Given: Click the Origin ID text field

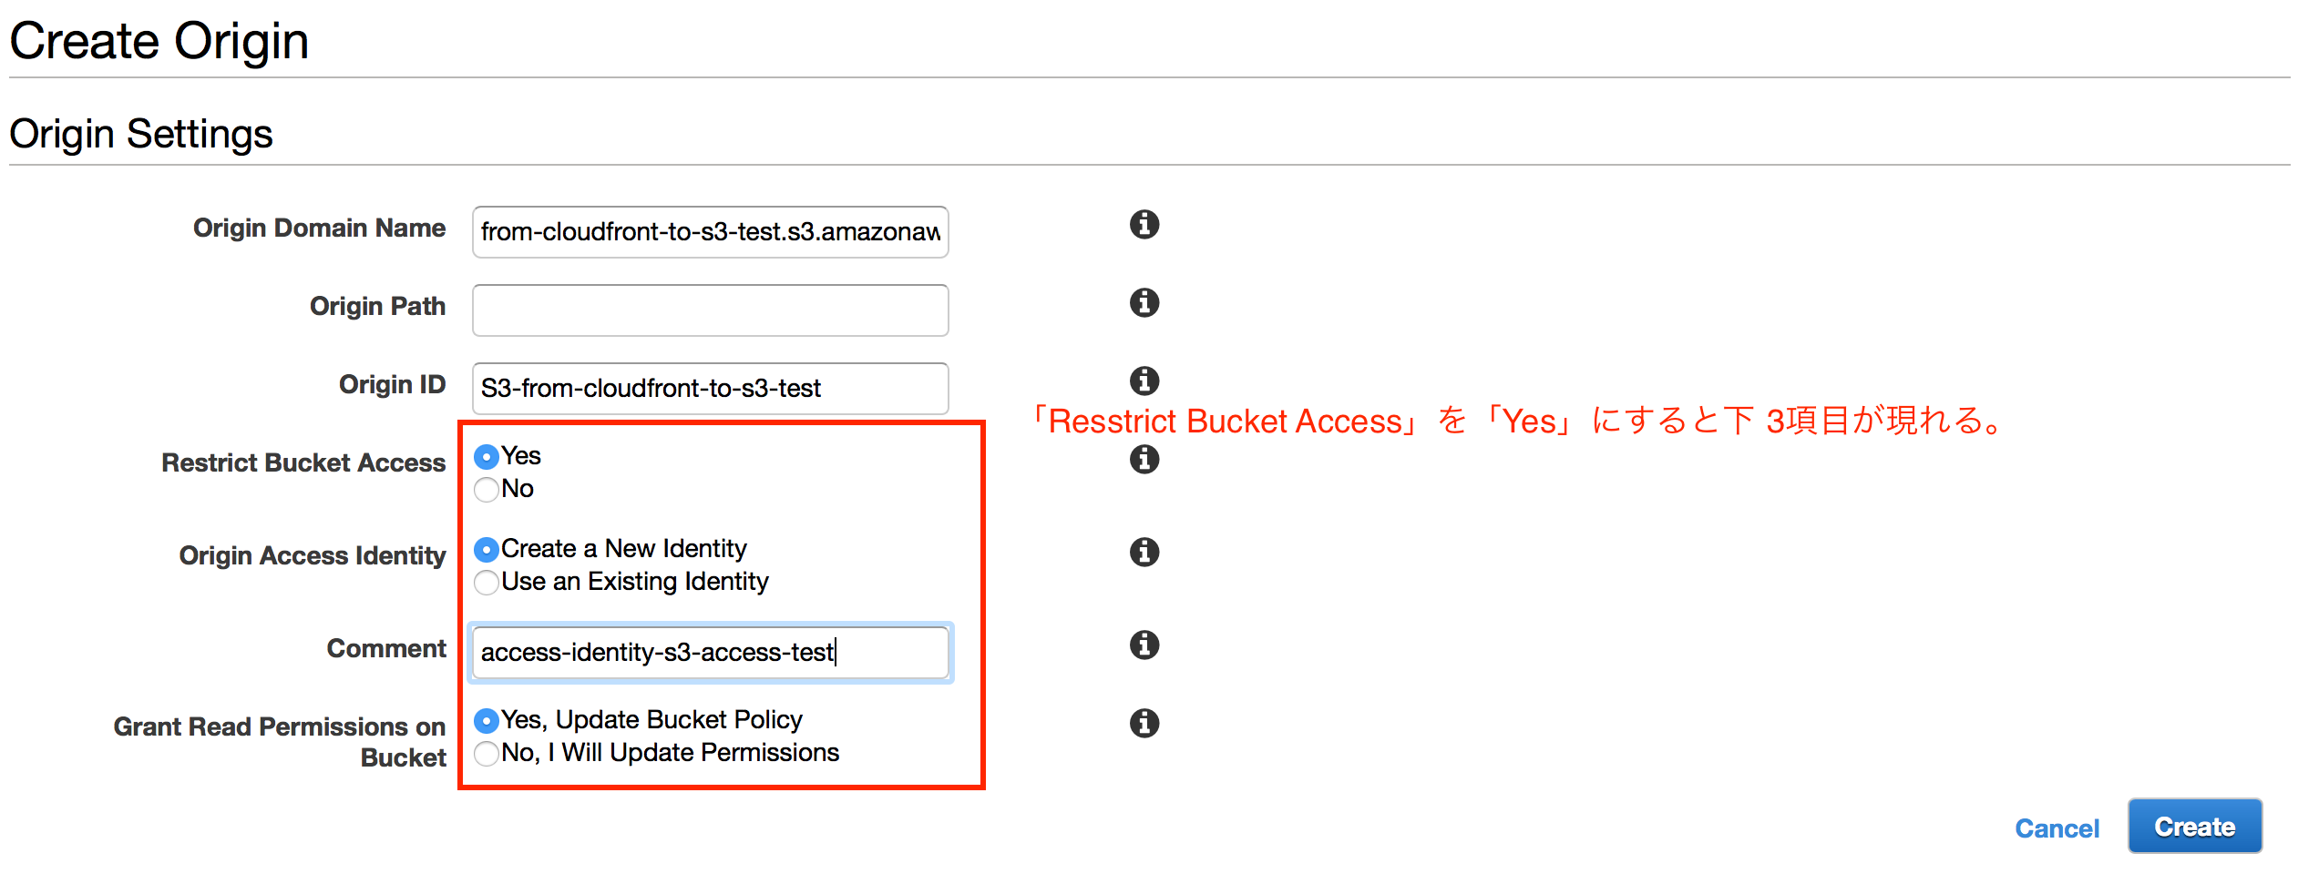Looking at the screenshot, I should 710,389.
